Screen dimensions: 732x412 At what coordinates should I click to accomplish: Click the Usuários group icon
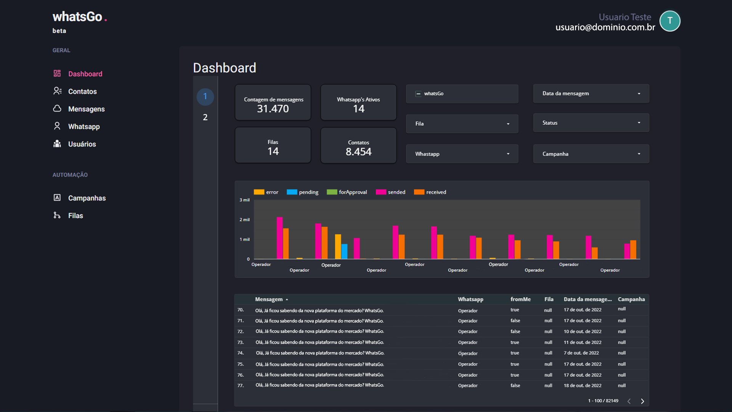coord(57,143)
